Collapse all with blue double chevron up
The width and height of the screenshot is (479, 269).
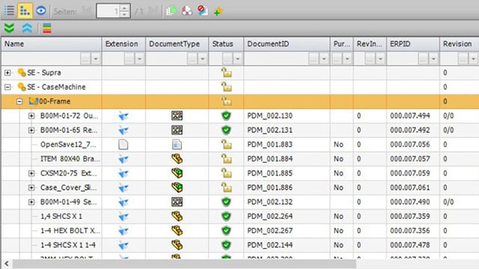(27, 28)
